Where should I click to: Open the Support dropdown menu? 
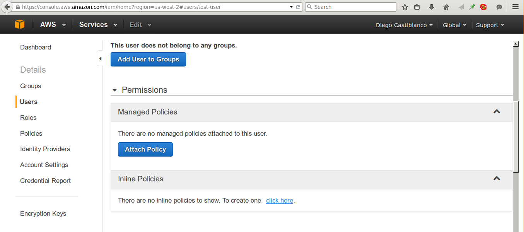pos(490,25)
